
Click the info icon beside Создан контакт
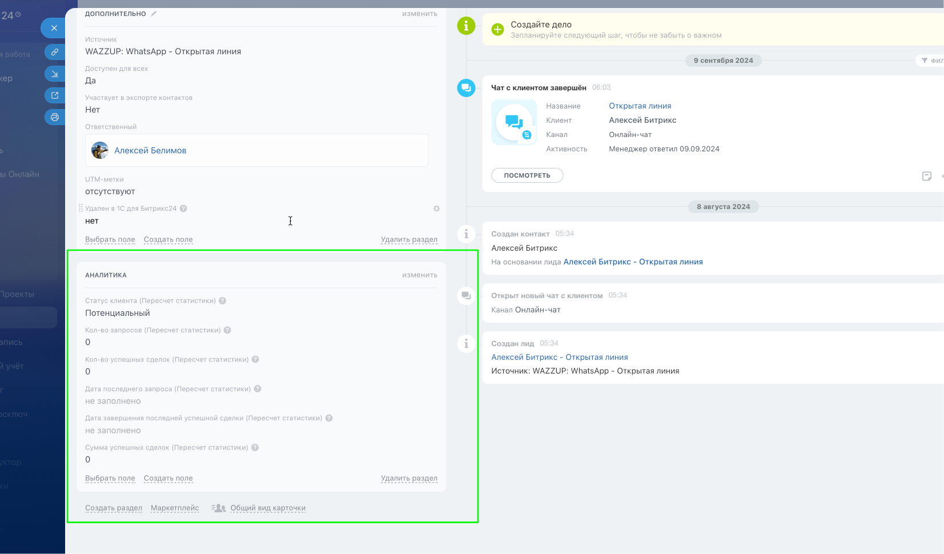tap(466, 234)
